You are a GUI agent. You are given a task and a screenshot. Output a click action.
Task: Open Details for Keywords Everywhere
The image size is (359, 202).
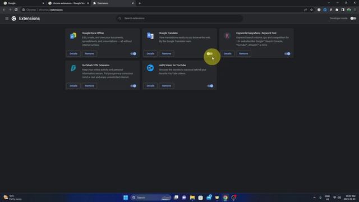tap(227, 54)
